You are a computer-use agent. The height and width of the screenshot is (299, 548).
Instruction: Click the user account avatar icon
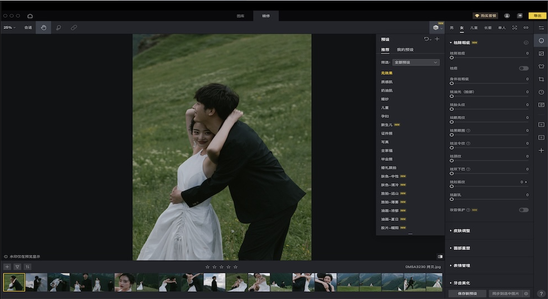point(507,16)
